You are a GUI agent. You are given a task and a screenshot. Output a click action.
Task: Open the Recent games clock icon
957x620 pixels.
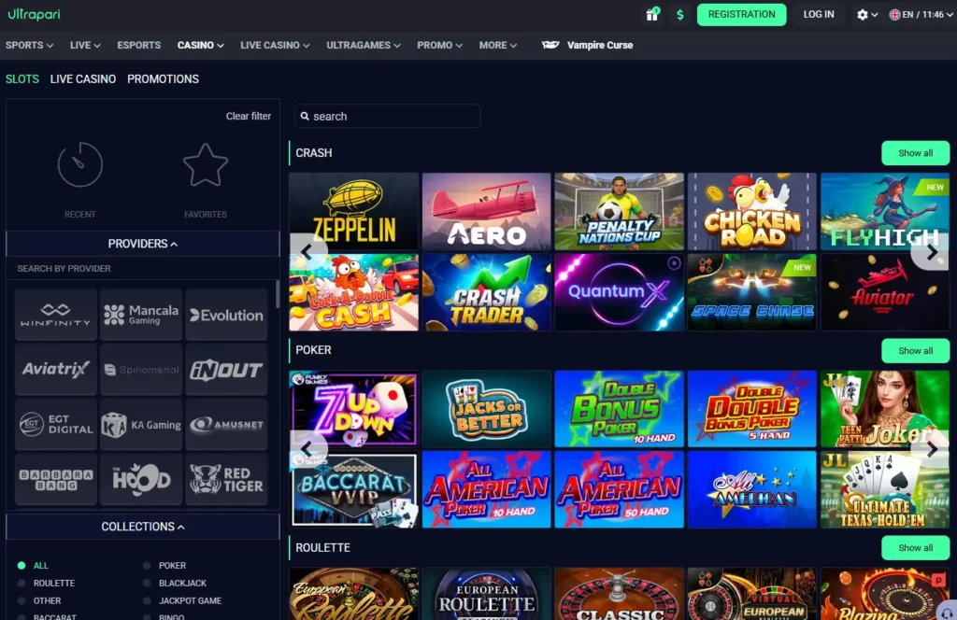pyautogui.click(x=80, y=165)
